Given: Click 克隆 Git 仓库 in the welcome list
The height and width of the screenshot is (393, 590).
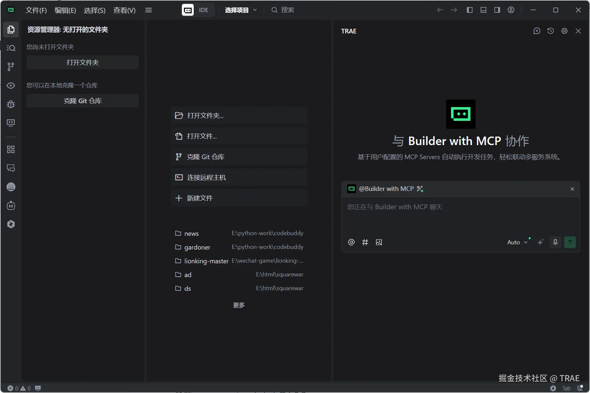Looking at the screenshot, I should coord(239,157).
